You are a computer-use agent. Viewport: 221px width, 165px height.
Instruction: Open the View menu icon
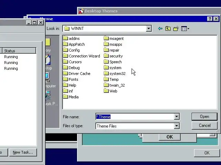(x=185, y=29)
